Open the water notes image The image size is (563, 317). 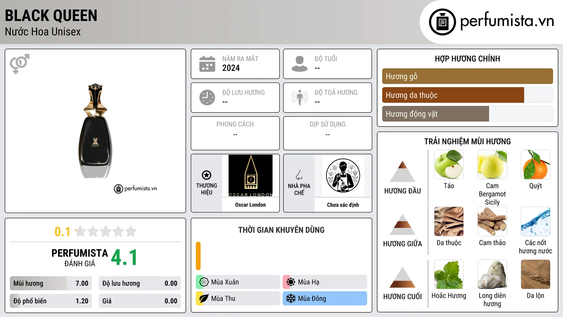pos(536,222)
